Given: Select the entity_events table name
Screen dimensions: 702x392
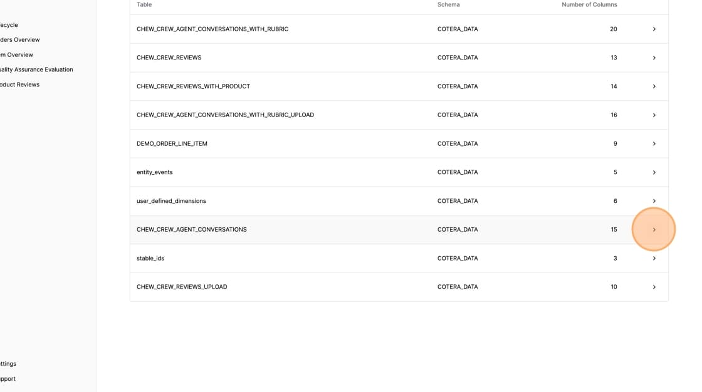Looking at the screenshot, I should [x=154, y=172].
